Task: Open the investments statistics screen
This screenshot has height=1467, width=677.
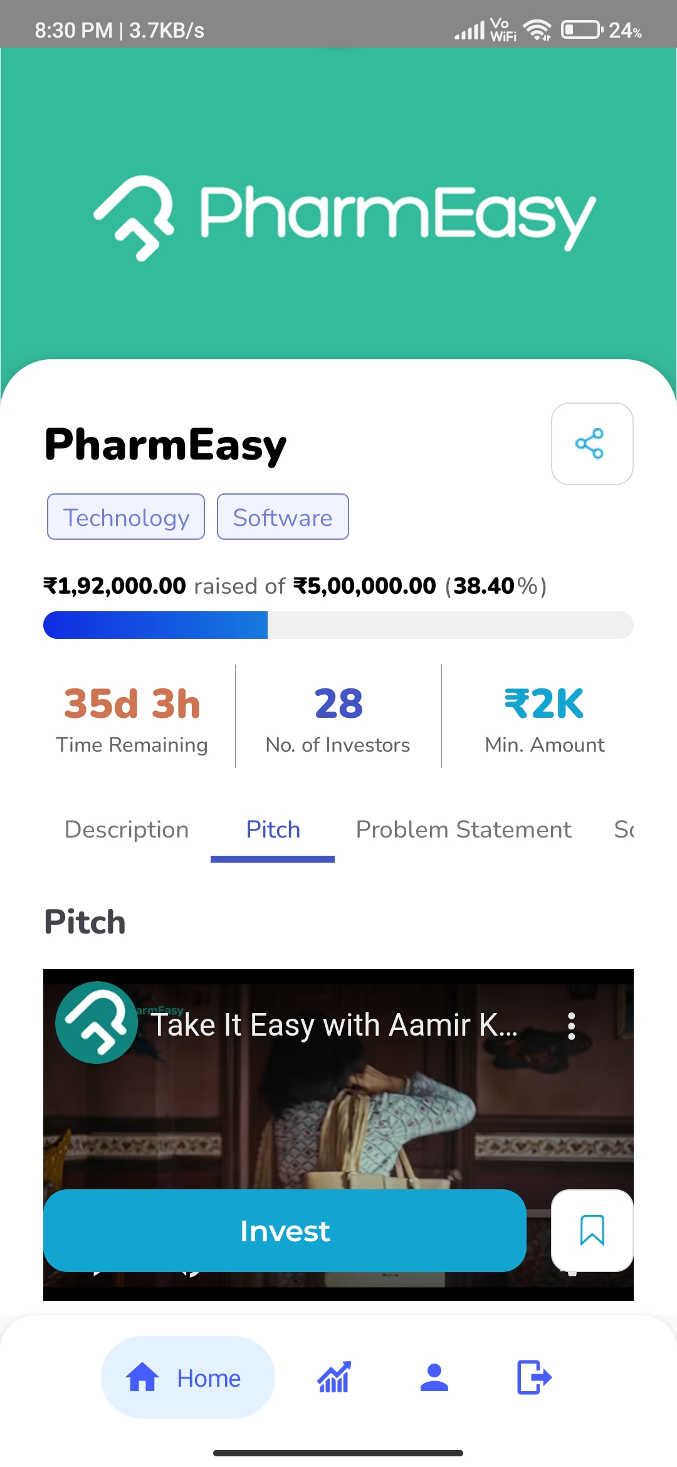Action: click(x=333, y=1378)
